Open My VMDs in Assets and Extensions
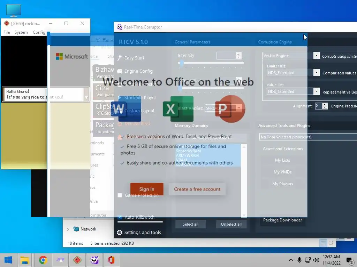The image size is (357, 267). pyautogui.click(x=282, y=172)
